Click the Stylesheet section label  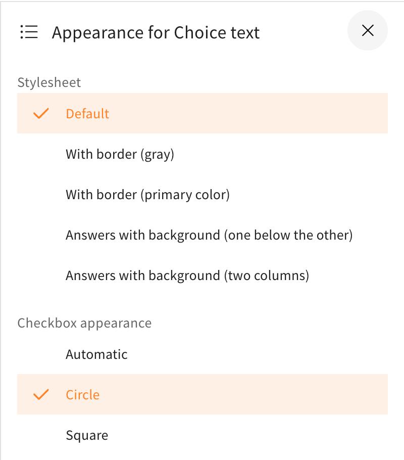pyautogui.click(x=49, y=82)
